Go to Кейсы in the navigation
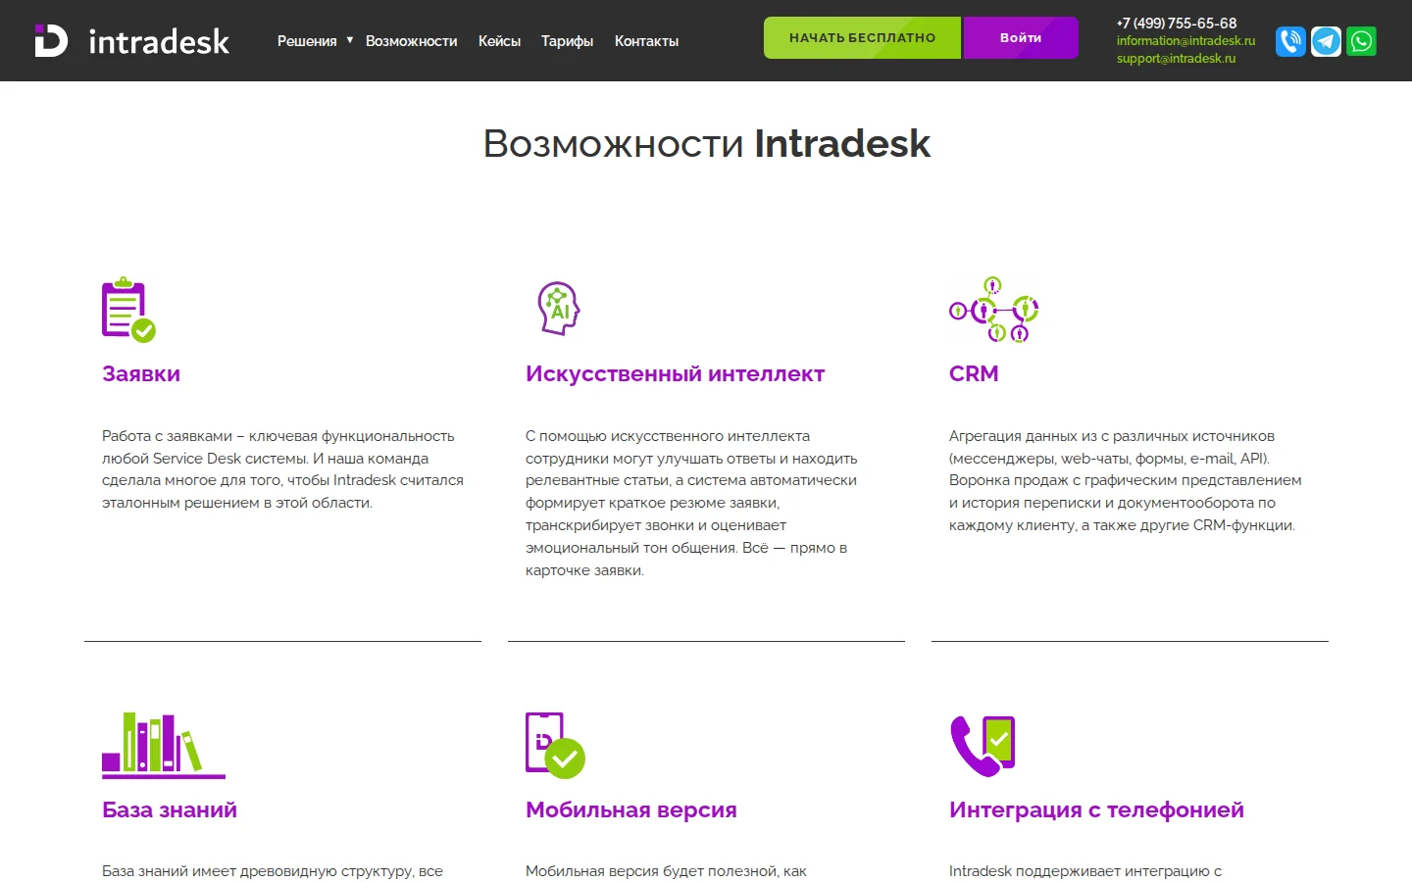This screenshot has height=882, width=1412. pyautogui.click(x=499, y=41)
